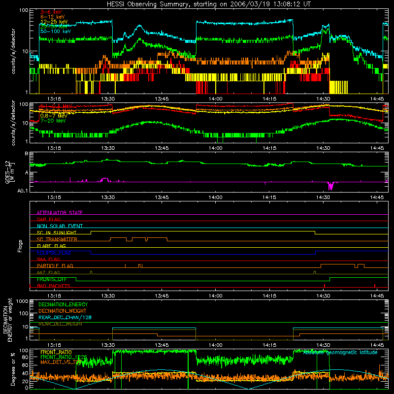Select the 80 tick on the Degrees panel
The width and height of the screenshot is (394, 394).
[x=25, y=357]
